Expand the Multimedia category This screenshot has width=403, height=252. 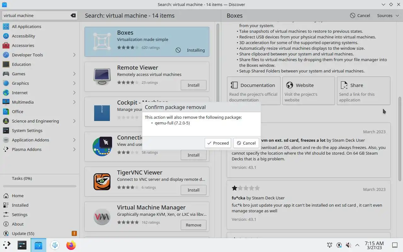(74, 102)
